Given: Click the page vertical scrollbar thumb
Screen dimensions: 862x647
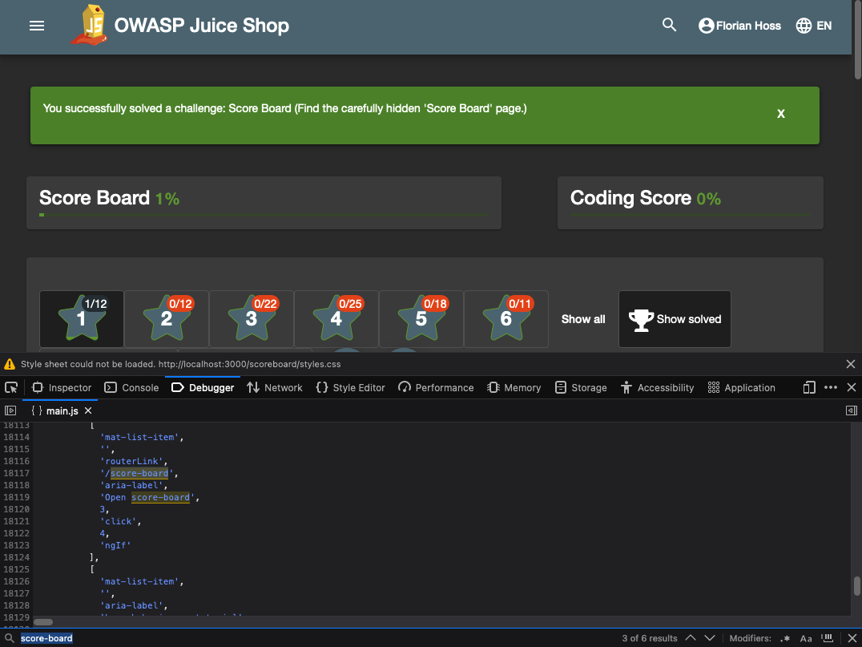Looking at the screenshot, I should pyautogui.click(x=858, y=40).
